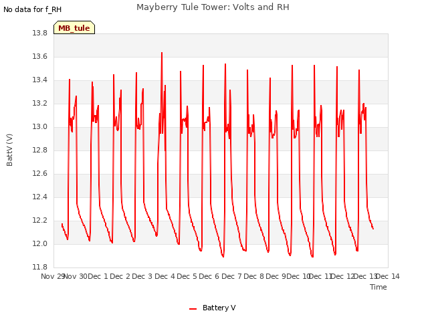Click the 12.0 y-axis tick label

[x=40, y=243]
